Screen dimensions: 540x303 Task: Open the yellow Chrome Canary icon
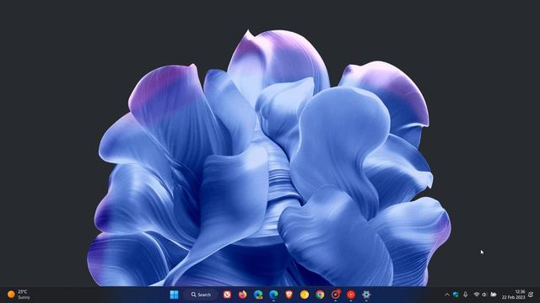(x=305, y=295)
